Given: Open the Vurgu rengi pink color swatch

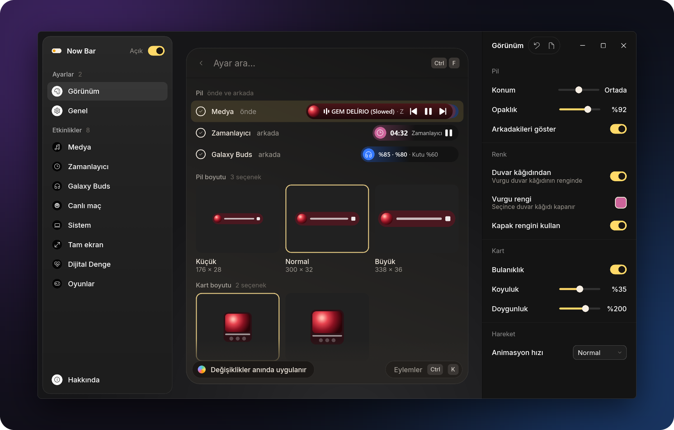Looking at the screenshot, I should (x=621, y=203).
